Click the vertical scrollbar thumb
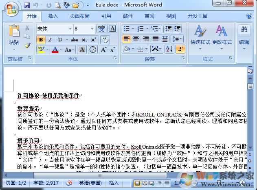 click(250, 86)
